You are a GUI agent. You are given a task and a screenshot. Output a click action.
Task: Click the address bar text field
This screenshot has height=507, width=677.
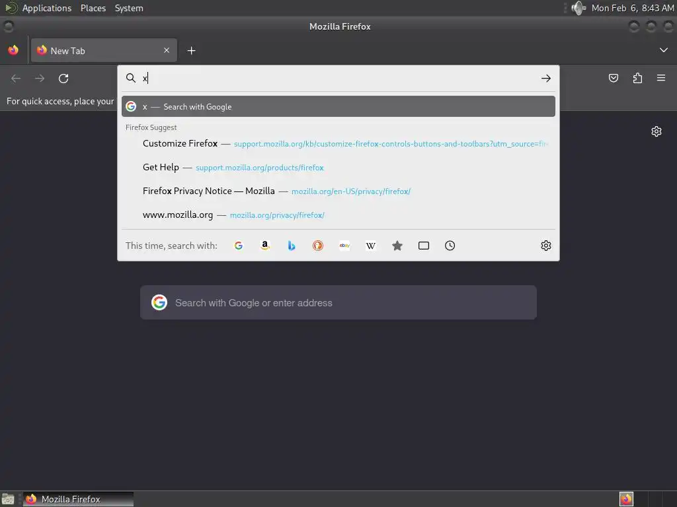tap(339, 78)
